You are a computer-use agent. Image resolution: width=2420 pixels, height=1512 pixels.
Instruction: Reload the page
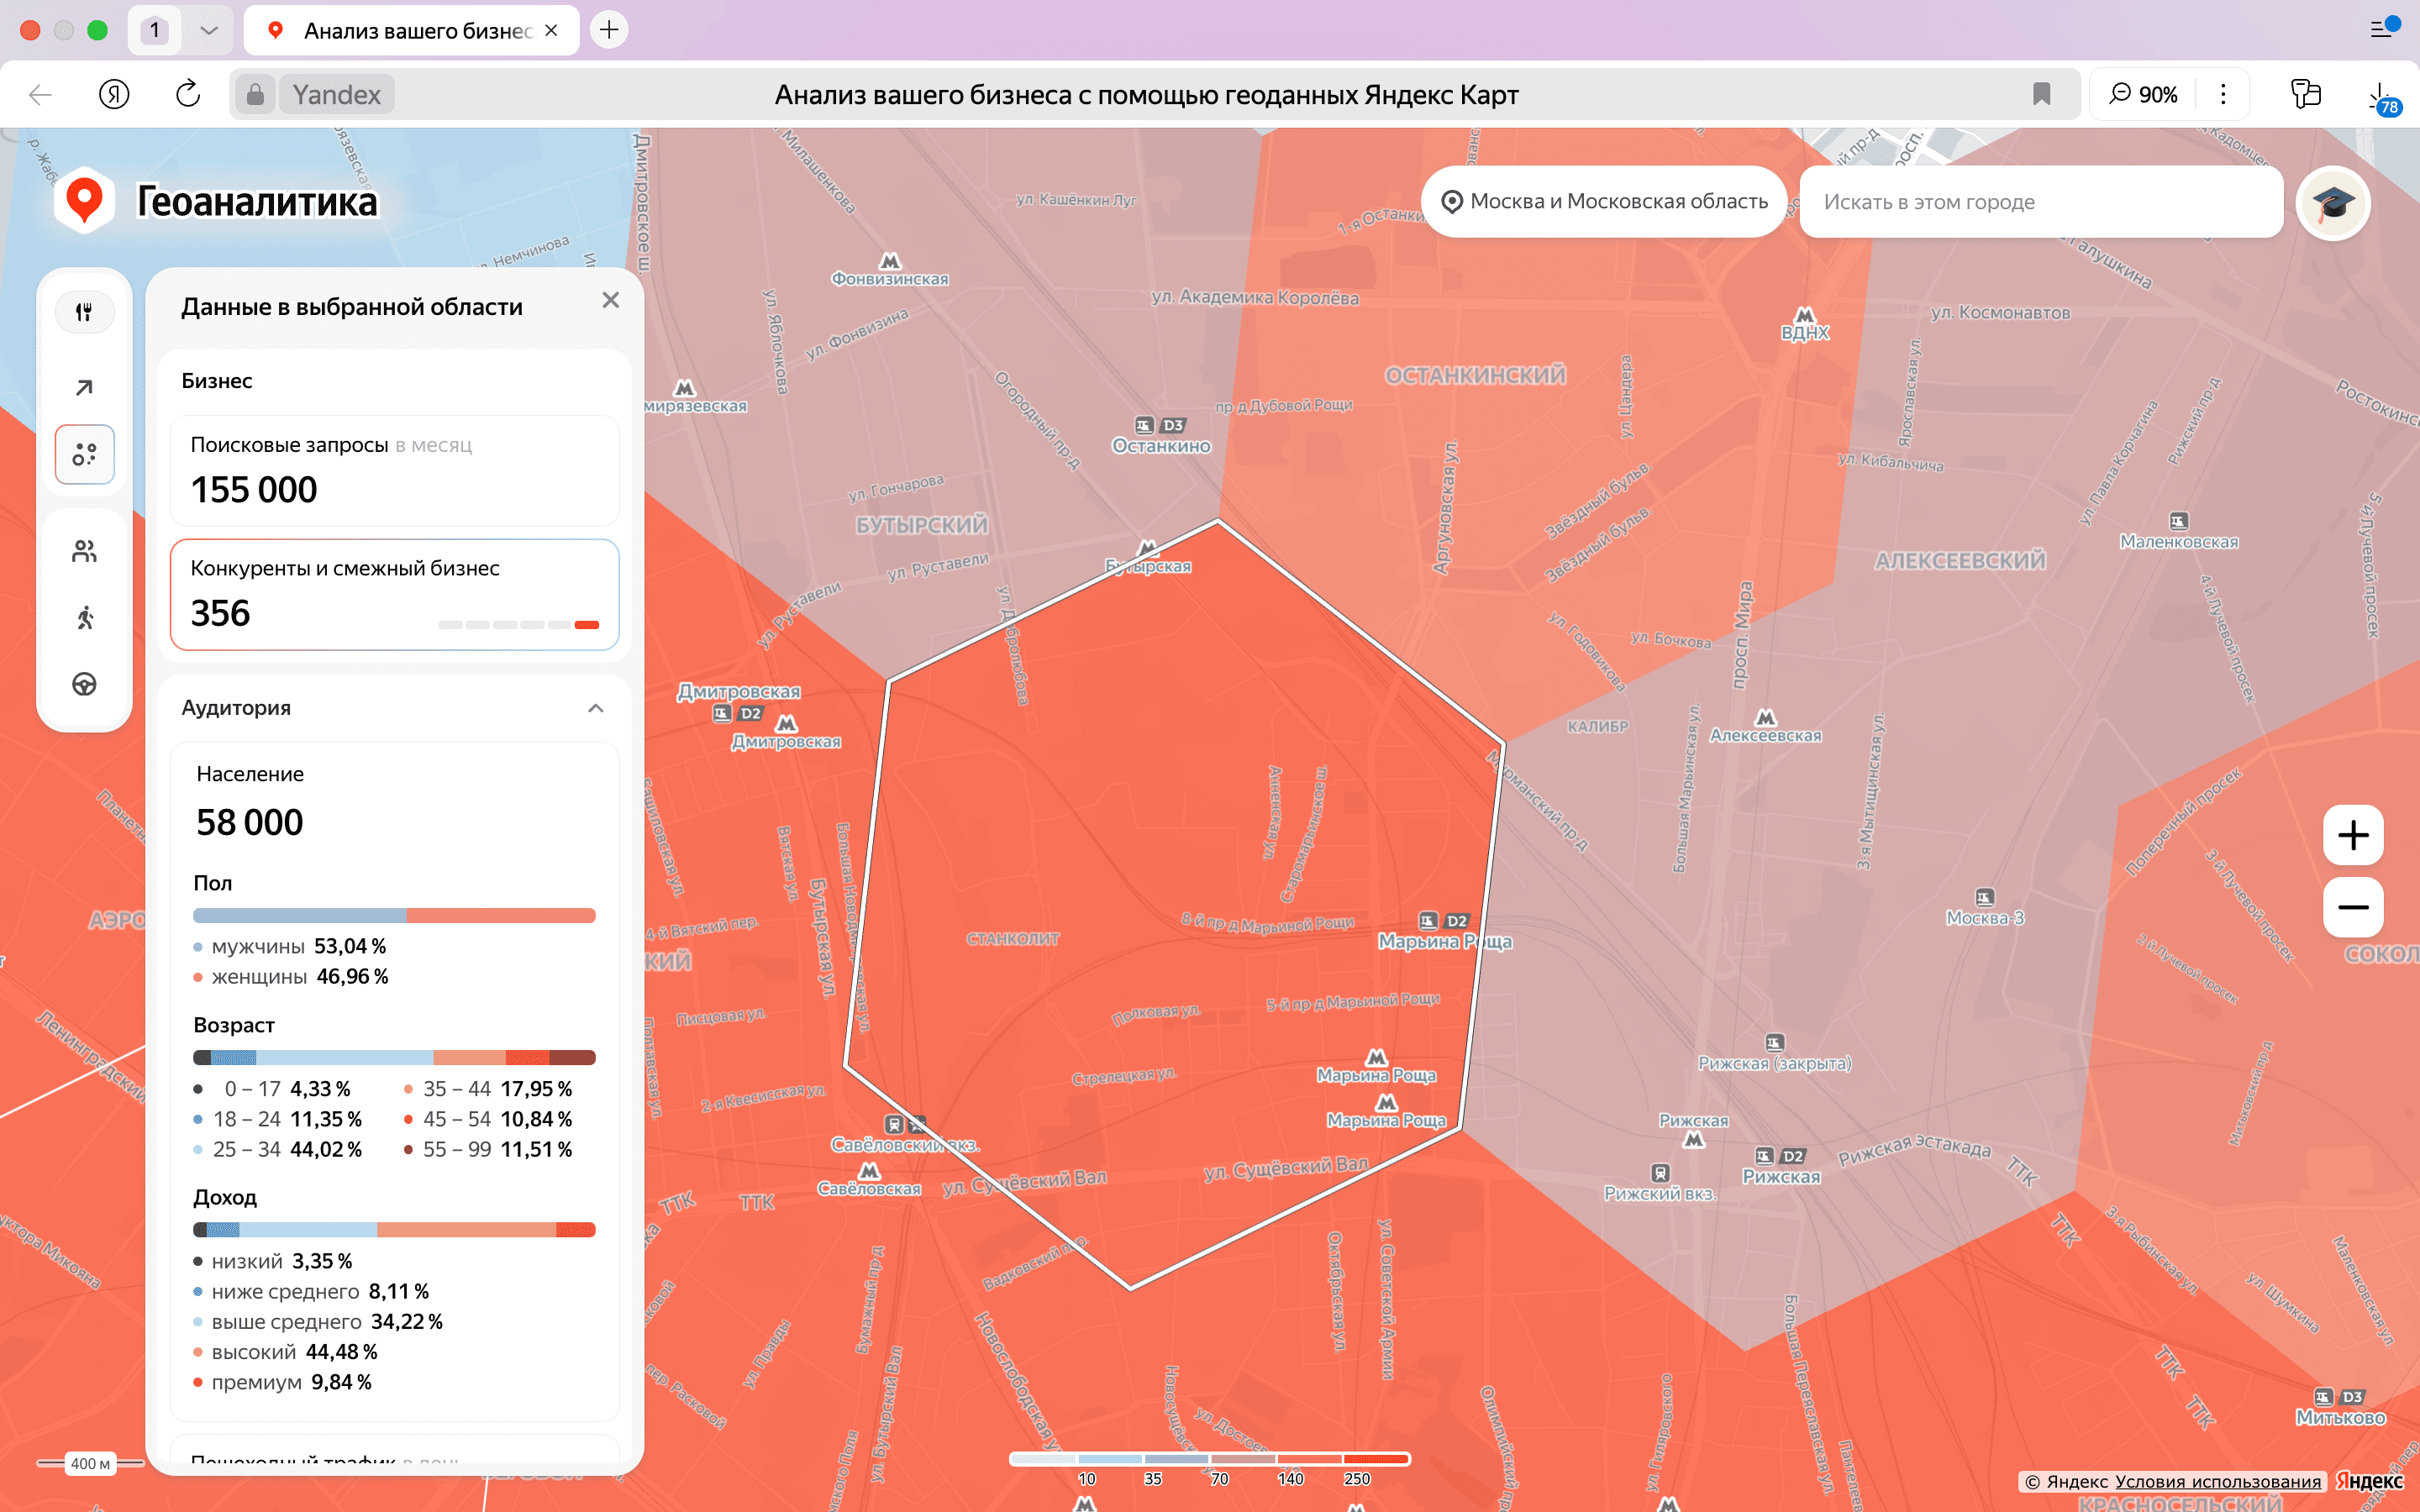tap(188, 94)
